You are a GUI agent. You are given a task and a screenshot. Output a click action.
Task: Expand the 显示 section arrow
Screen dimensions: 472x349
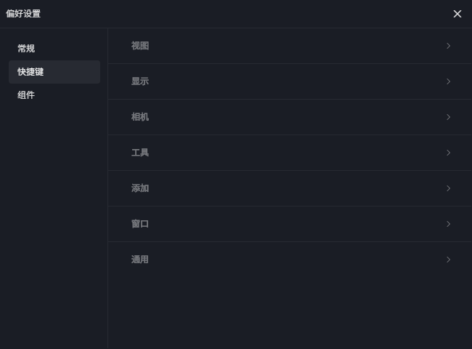(x=449, y=81)
